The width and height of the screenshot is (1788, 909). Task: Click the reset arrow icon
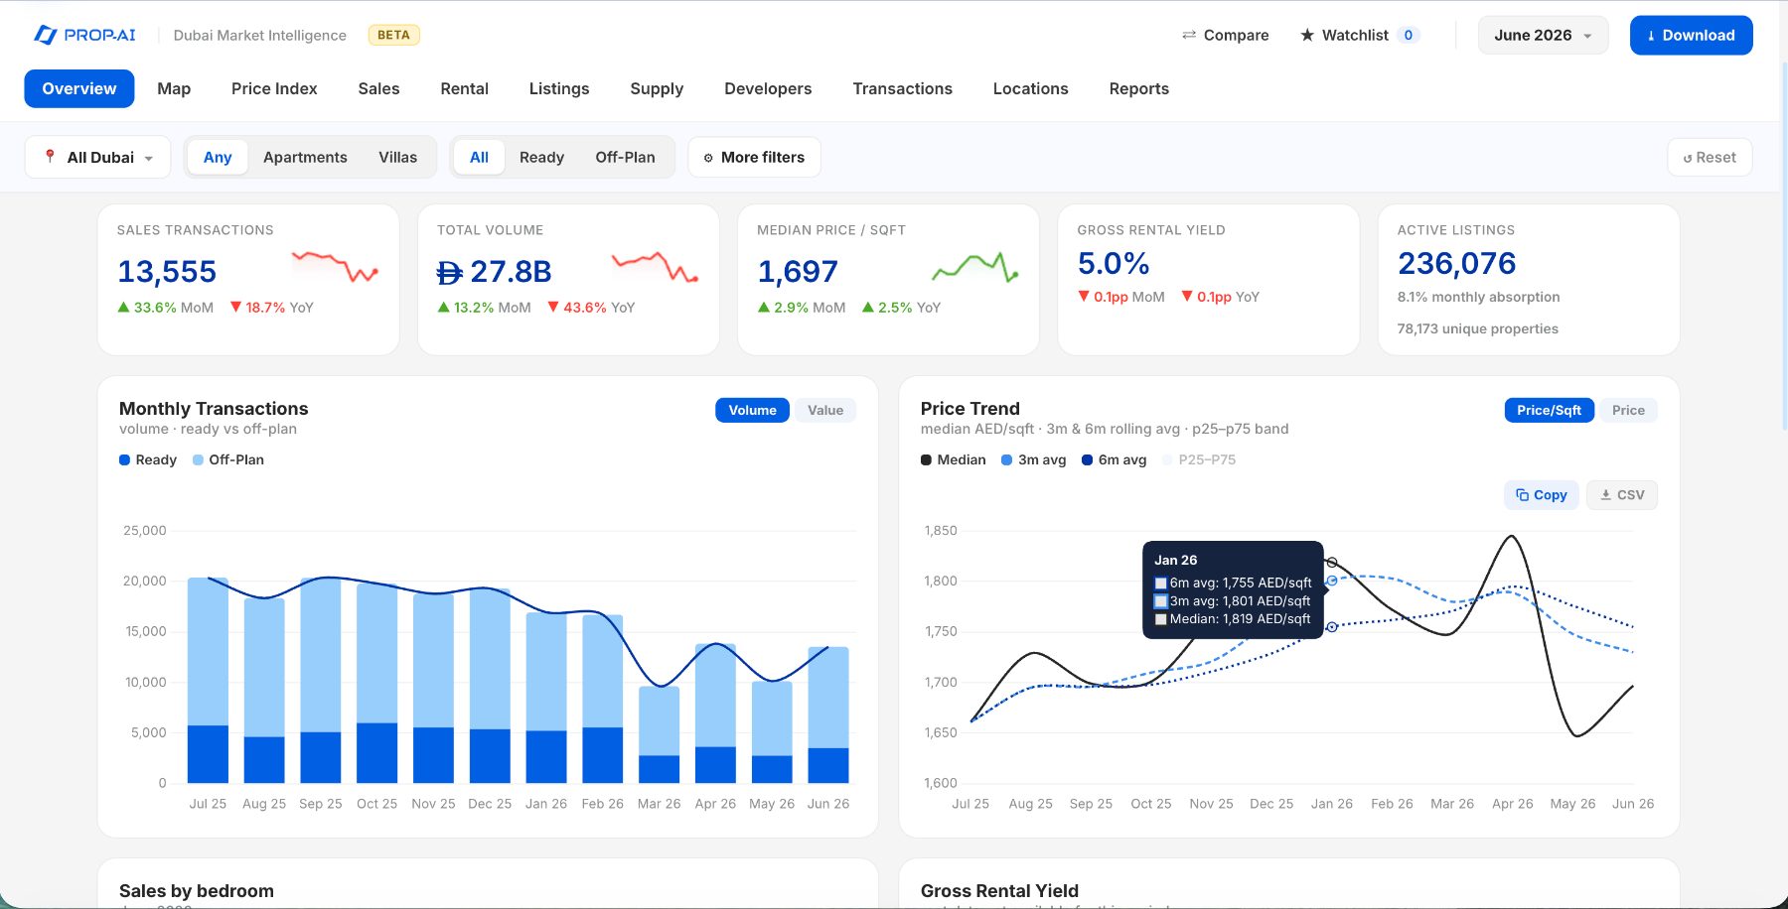pyautogui.click(x=1687, y=158)
